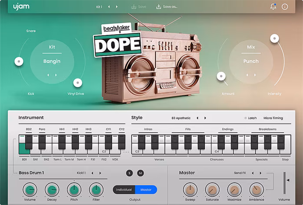Click the Mix Amount slider handle
Screen dimensions: 303x205
(x=221, y=76)
